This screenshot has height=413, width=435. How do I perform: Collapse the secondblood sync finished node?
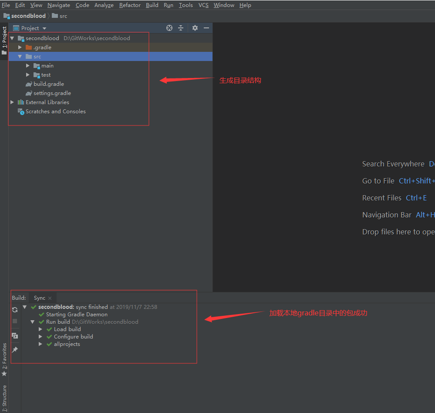pos(25,307)
